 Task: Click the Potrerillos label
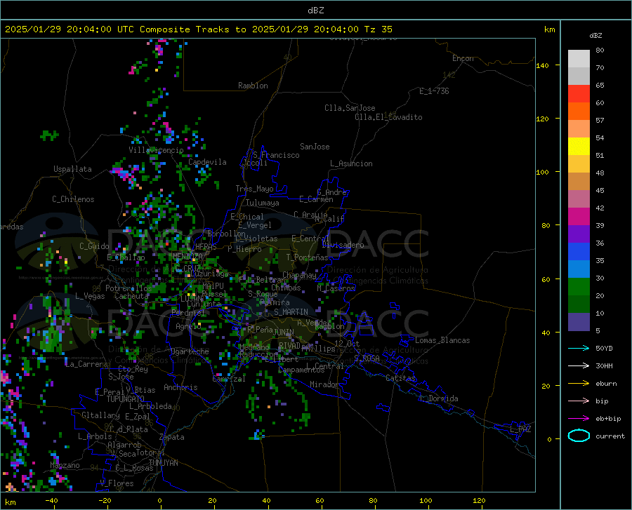point(129,288)
